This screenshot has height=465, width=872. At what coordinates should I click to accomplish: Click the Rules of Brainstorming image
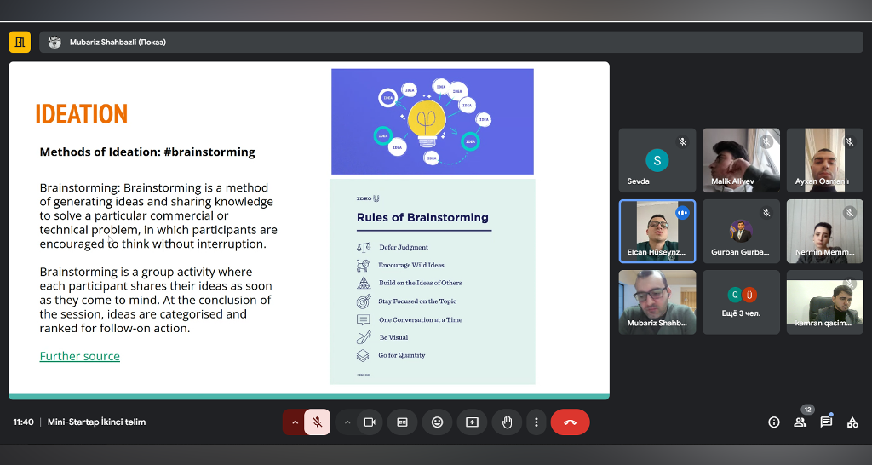coord(432,281)
